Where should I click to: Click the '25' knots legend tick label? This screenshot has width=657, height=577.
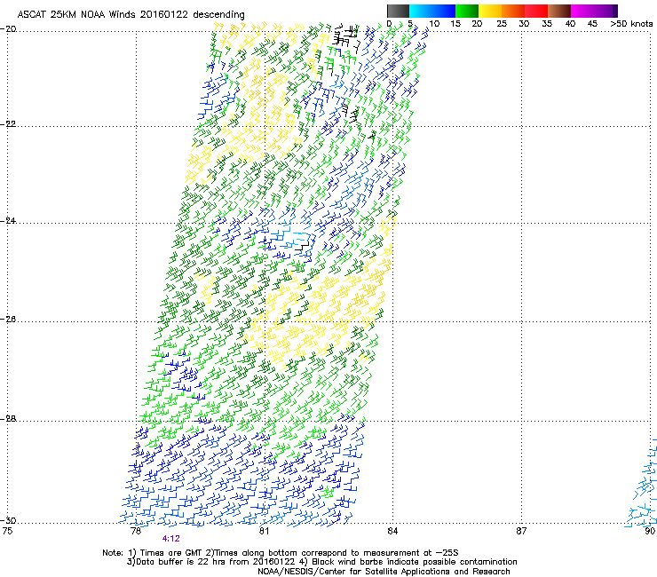(x=502, y=24)
